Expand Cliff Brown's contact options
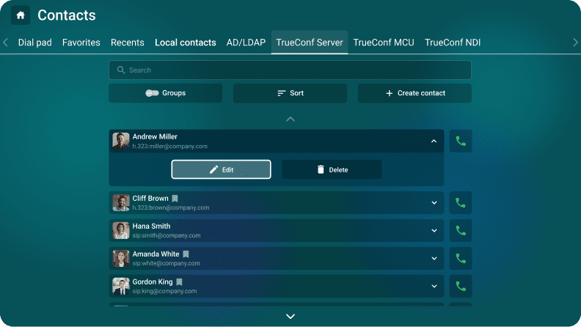This screenshot has height=327, width=581. [x=434, y=203]
